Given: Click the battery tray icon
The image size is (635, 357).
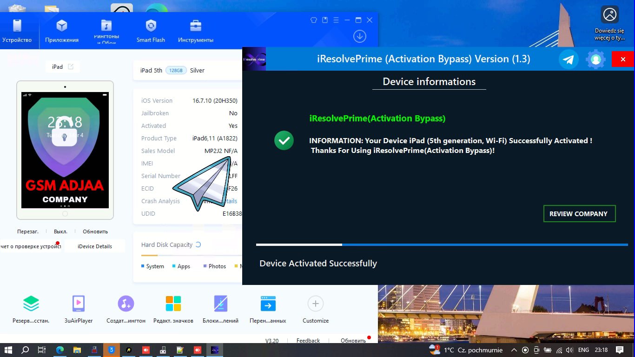Looking at the screenshot, I should coord(548,350).
